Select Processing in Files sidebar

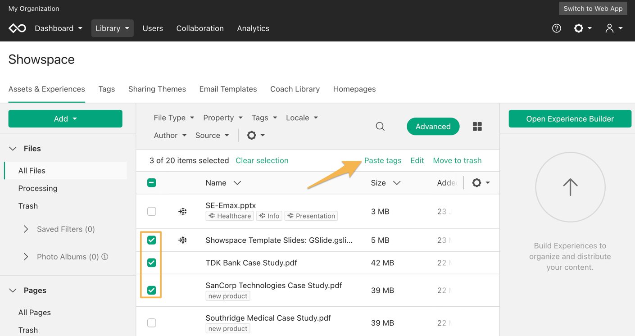tap(38, 188)
